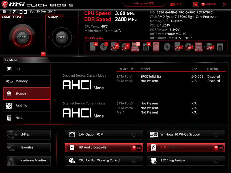Enable CPU Fan Fail Warning Control
This screenshot has height=173, width=231.
(x=104, y=161)
